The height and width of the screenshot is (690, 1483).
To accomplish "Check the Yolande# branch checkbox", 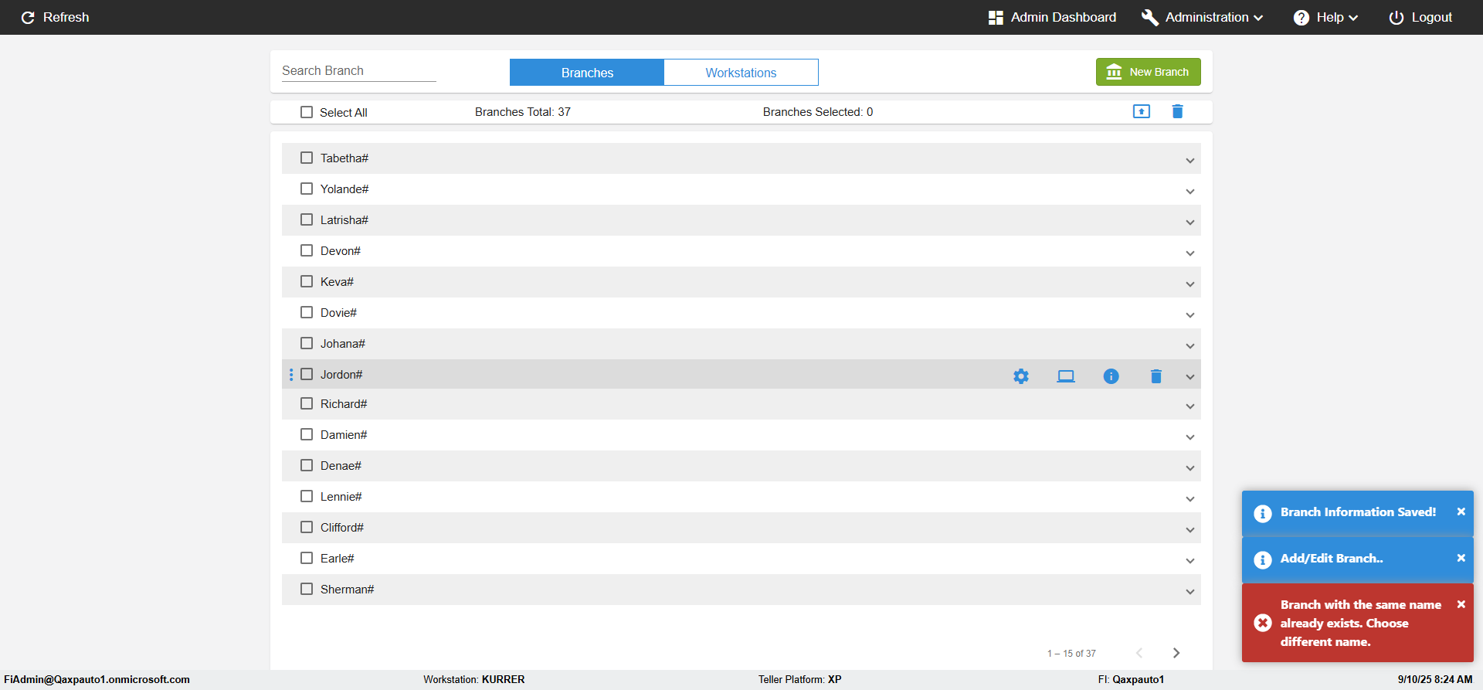I will pyautogui.click(x=307, y=189).
